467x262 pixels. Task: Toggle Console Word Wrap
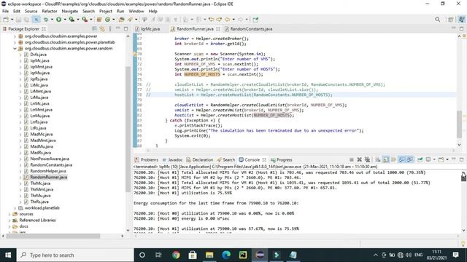click(394, 160)
